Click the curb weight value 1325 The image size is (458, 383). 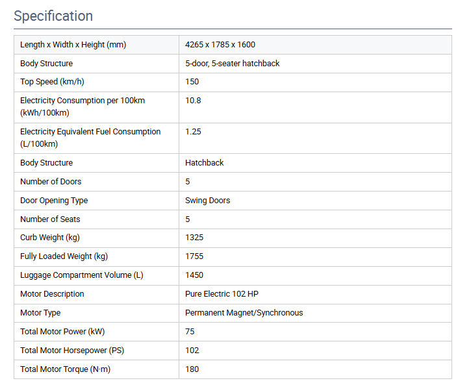tap(194, 238)
